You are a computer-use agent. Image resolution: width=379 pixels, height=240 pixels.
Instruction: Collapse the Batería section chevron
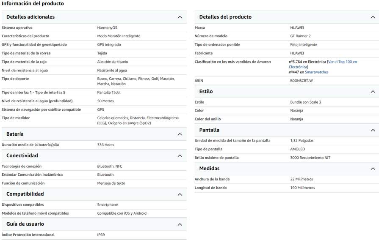tap(180, 134)
